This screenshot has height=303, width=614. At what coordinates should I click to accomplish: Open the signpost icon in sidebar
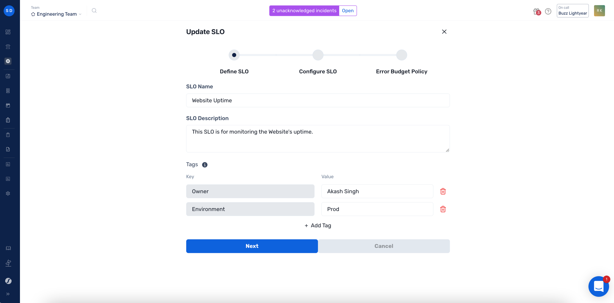tap(8, 263)
